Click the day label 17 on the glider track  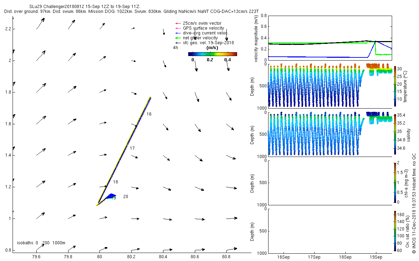[x=132, y=148]
